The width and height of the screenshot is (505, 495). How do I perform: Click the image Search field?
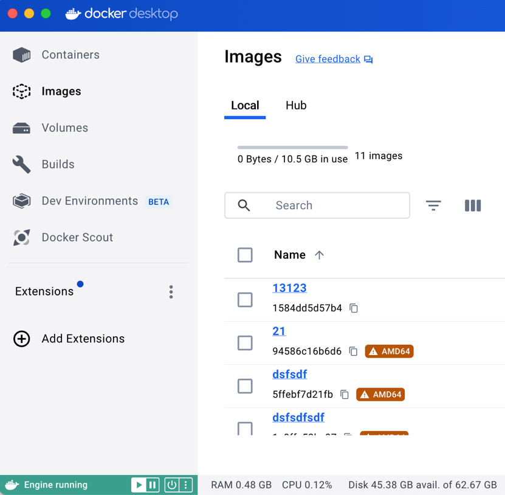tap(328, 206)
